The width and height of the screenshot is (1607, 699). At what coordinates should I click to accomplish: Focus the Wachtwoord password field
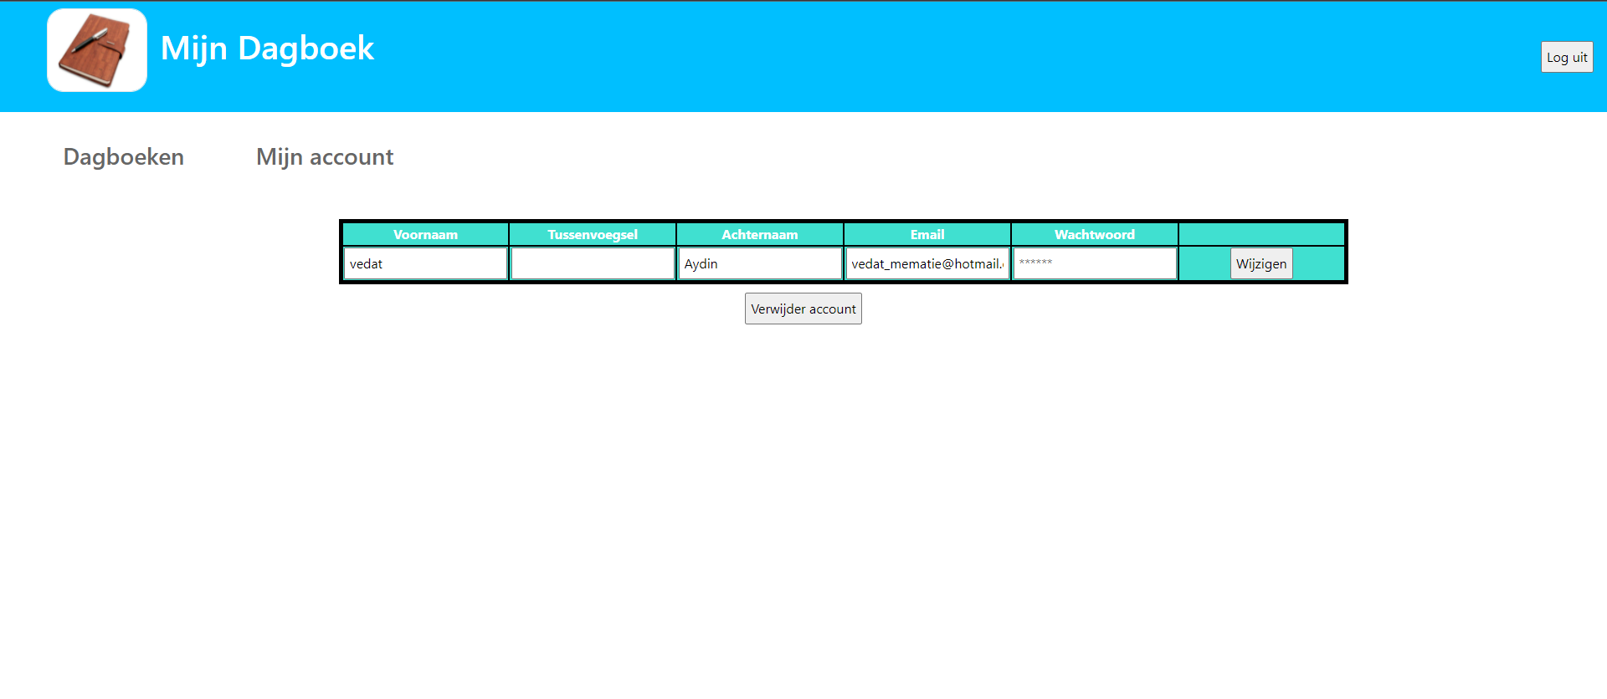[1095, 264]
